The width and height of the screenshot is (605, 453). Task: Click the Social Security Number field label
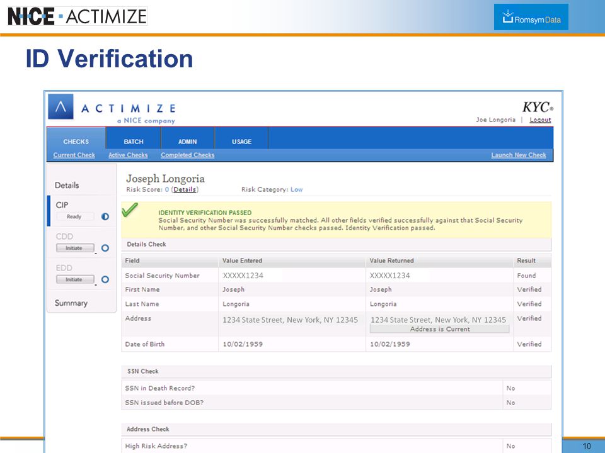click(x=163, y=276)
